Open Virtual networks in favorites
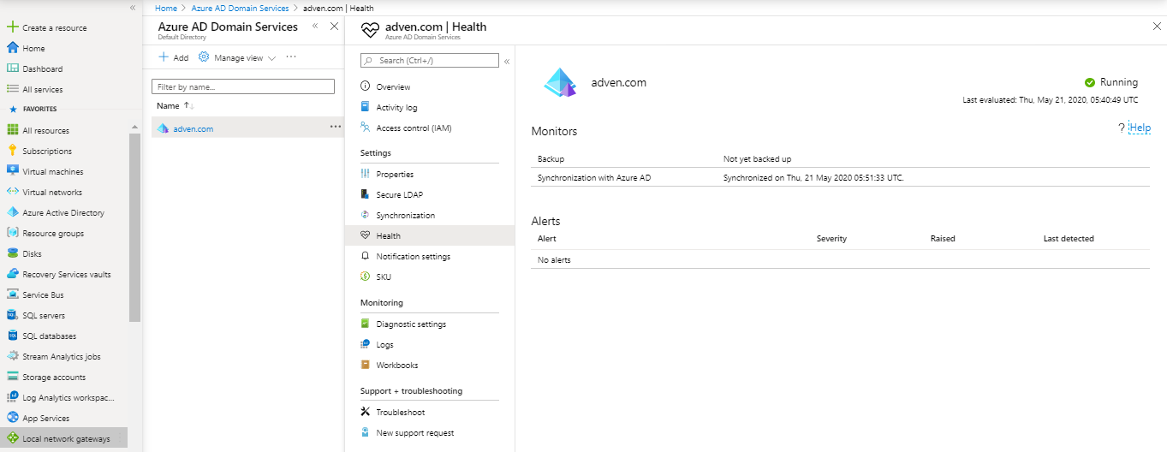This screenshot has height=452, width=1167. click(x=52, y=193)
